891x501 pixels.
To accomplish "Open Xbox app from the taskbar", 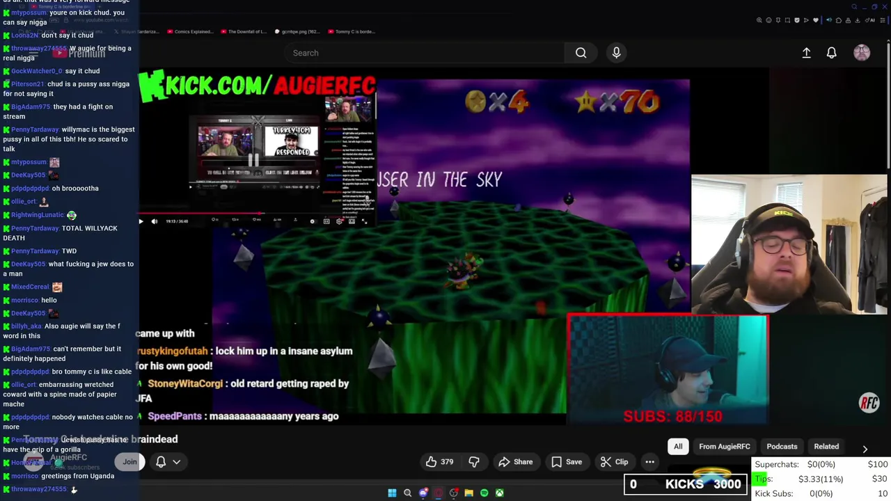I will point(499,493).
